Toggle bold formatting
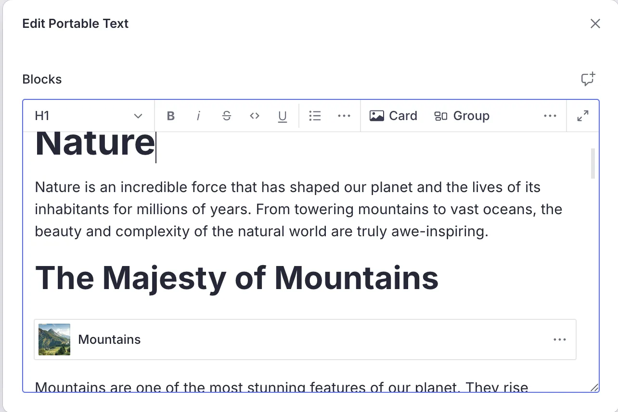The width and height of the screenshot is (618, 412). point(170,116)
